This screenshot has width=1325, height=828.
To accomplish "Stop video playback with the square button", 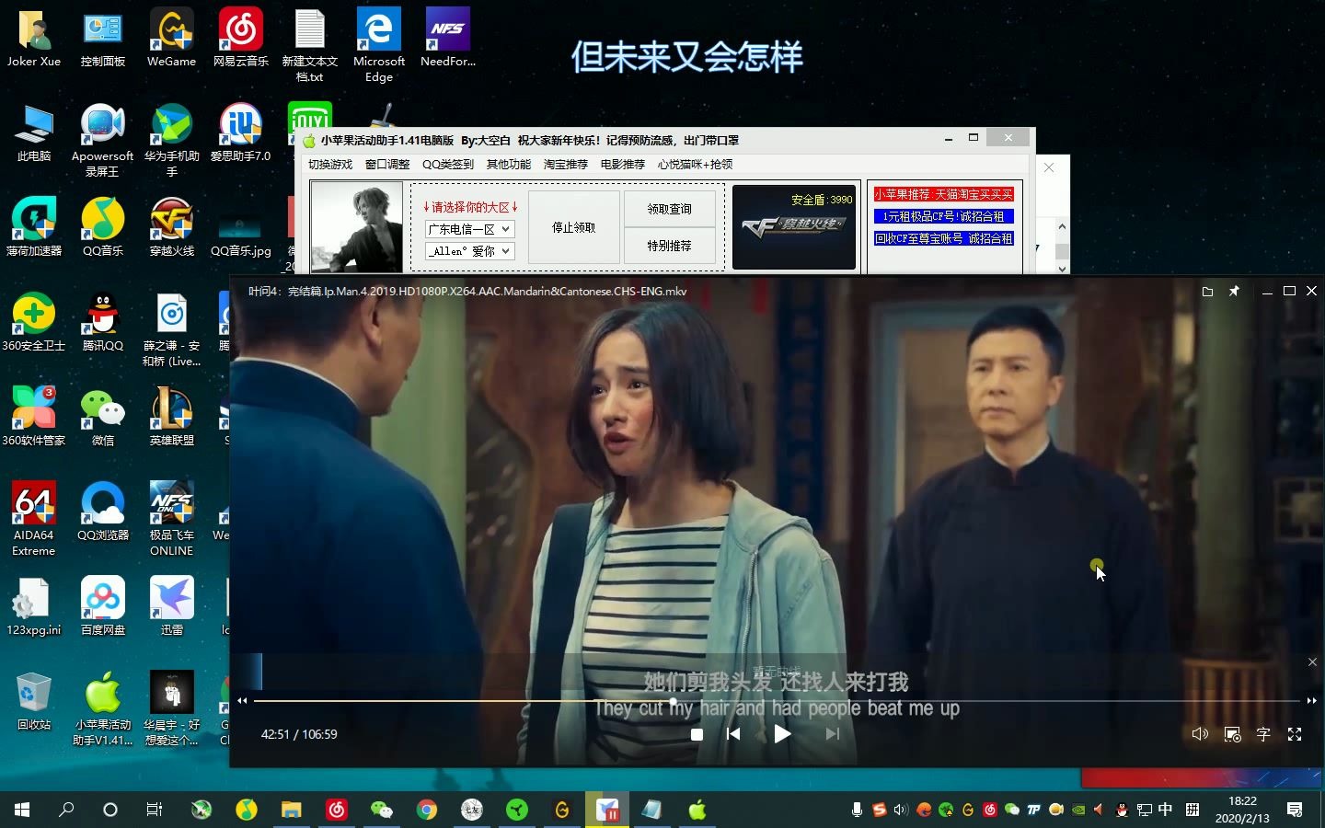I will click(x=697, y=734).
